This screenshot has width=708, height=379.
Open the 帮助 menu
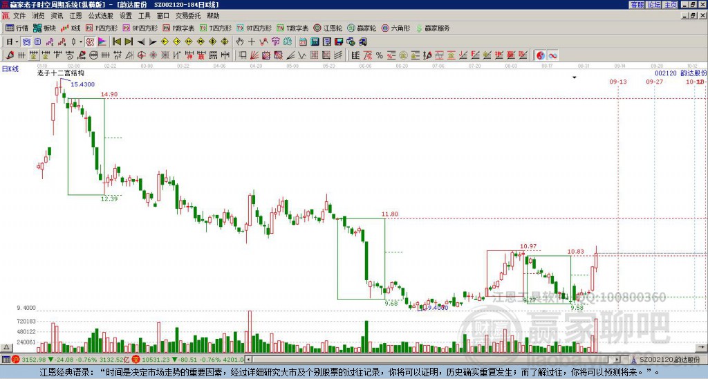point(213,16)
